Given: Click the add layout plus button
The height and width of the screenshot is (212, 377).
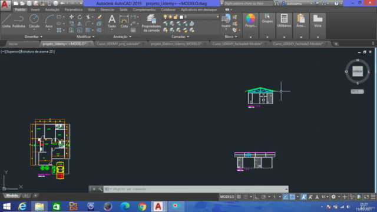Looking at the screenshot, I should click(x=35, y=196).
